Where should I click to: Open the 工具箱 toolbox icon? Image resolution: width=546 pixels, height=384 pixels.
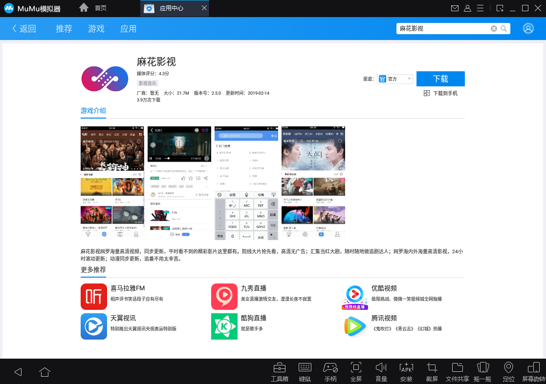[279, 368]
